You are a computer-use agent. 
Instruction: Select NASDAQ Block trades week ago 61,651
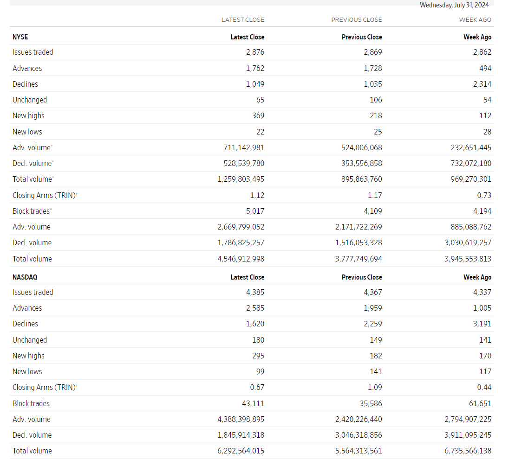(x=480, y=403)
